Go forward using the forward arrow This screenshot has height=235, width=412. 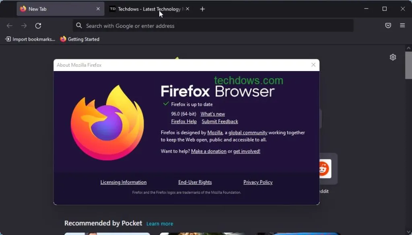24,26
